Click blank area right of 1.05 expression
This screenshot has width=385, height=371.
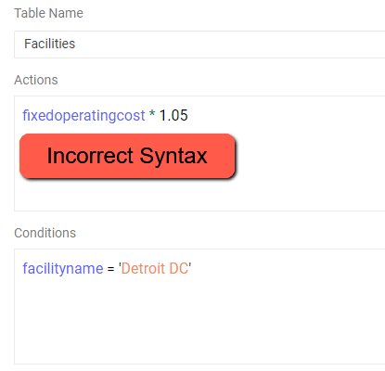click(x=285, y=116)
